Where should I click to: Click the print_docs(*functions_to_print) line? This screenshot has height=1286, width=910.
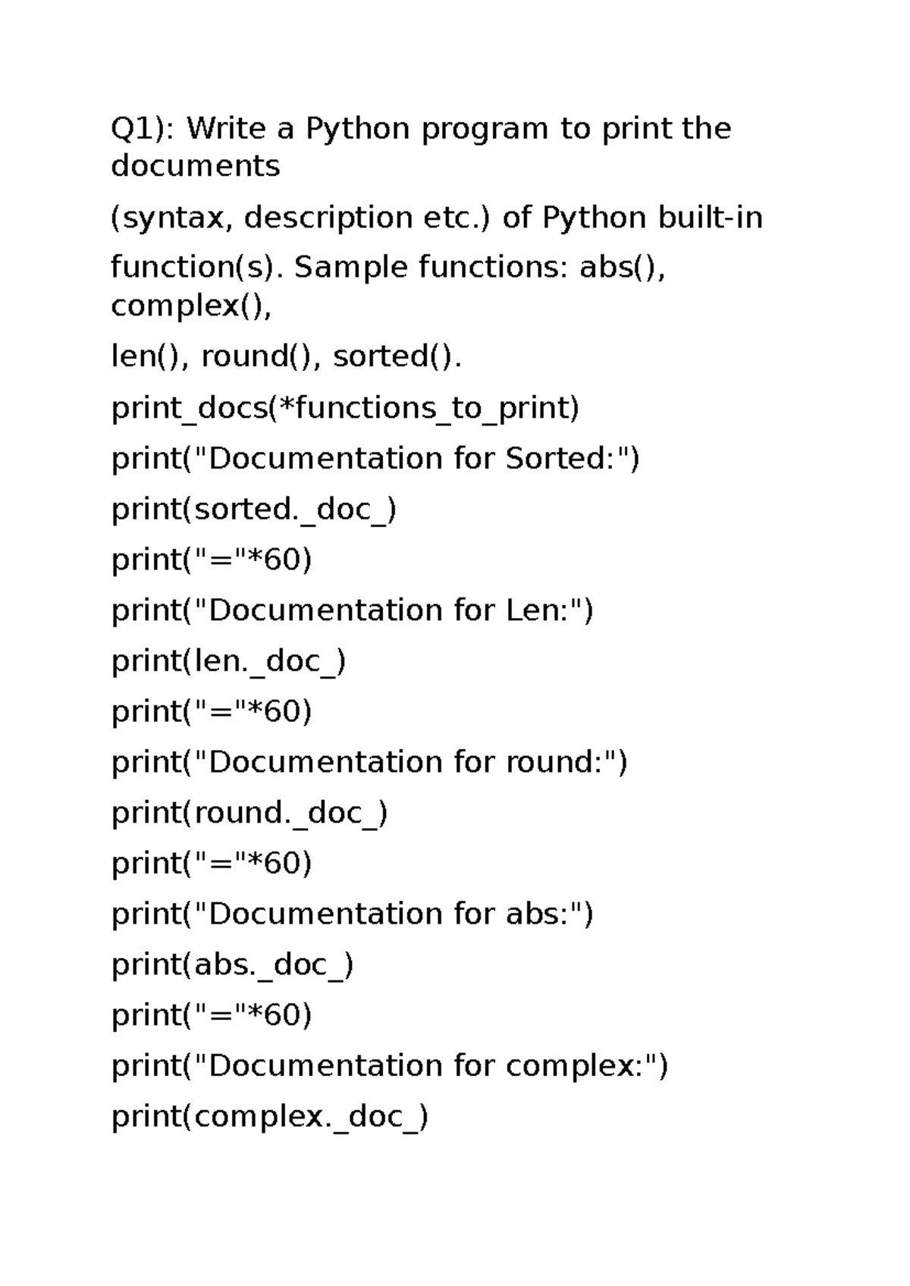[x=345, y=408]
